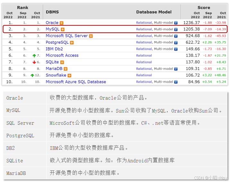Click the Score column header
Screen dimensions: 230x182
click(204, 8)
